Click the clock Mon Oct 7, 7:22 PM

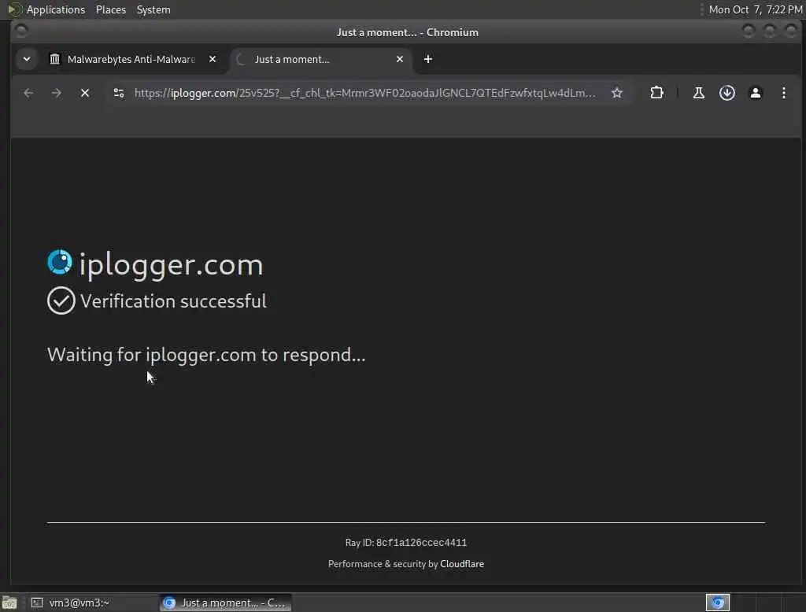pos(755,9)
